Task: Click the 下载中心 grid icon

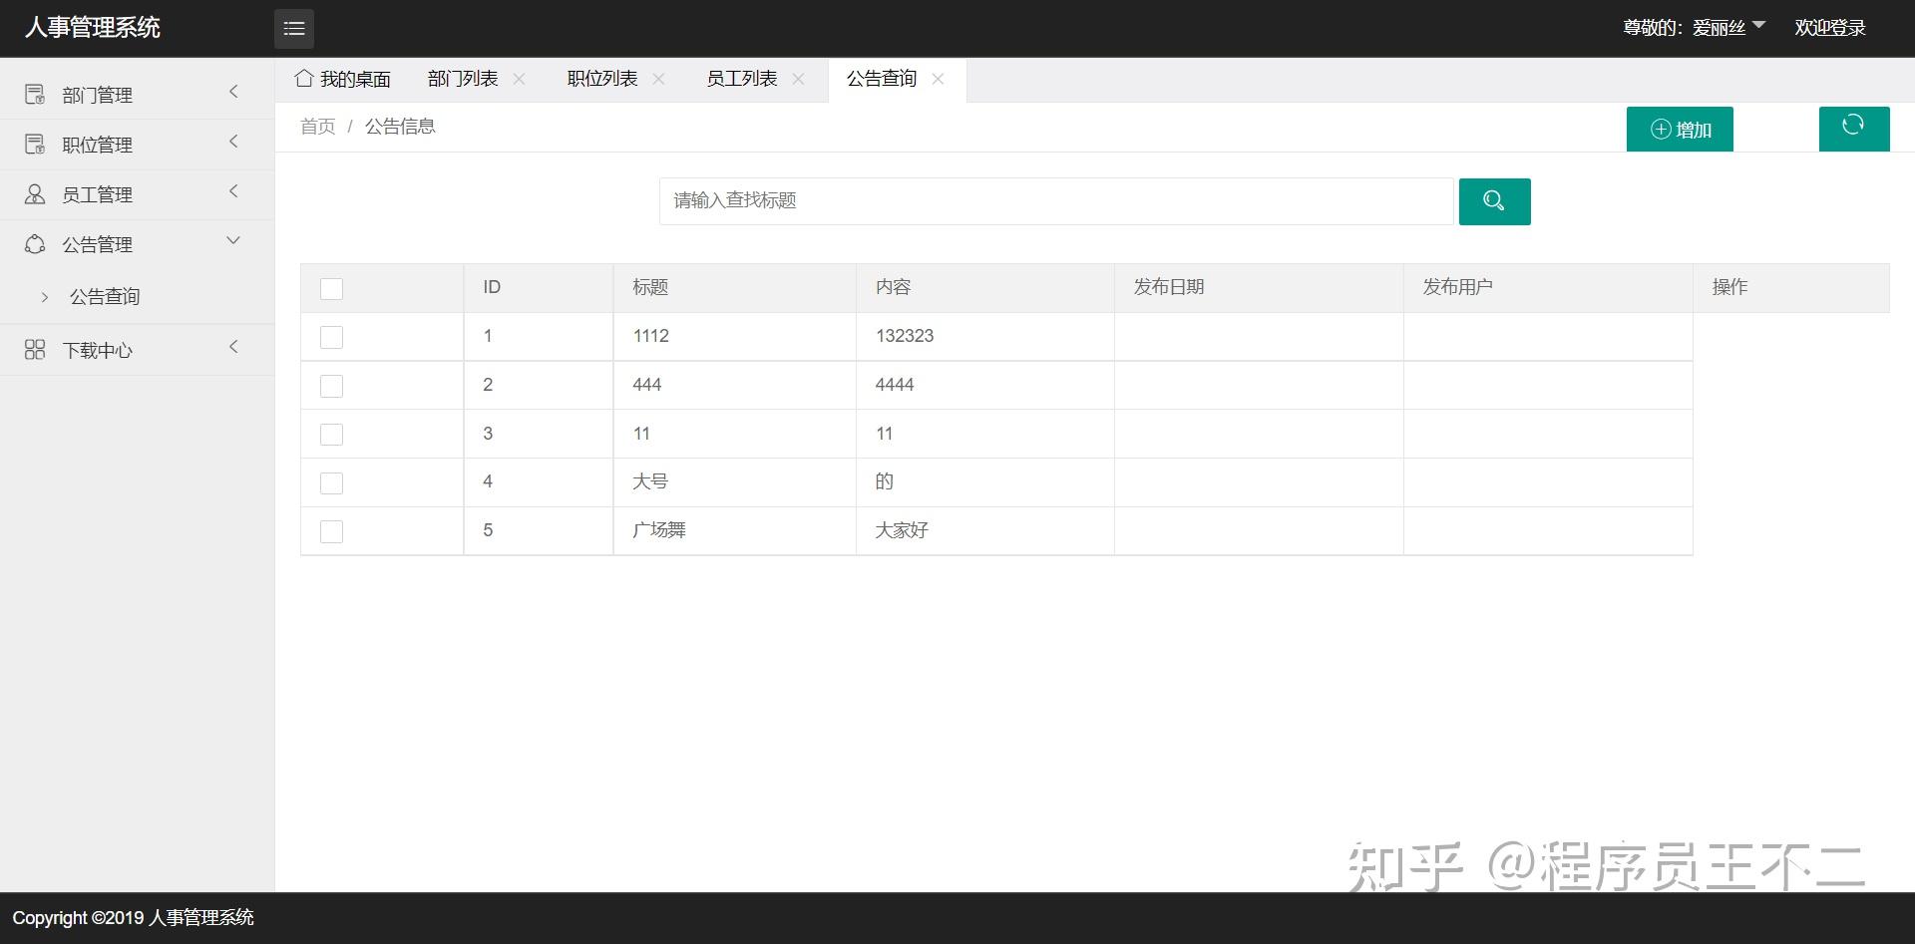Action: tap(35, 350)
